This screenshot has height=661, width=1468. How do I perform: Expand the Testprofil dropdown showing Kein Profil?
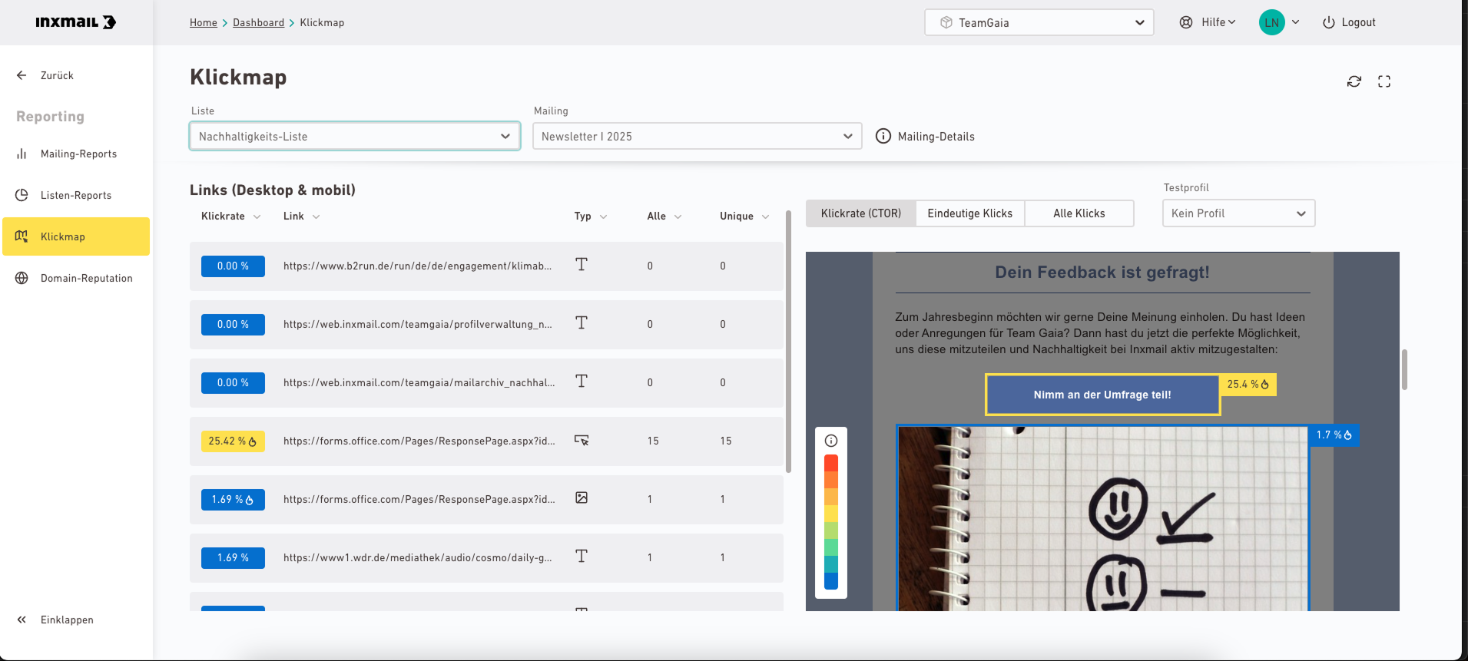[1239, 213]
